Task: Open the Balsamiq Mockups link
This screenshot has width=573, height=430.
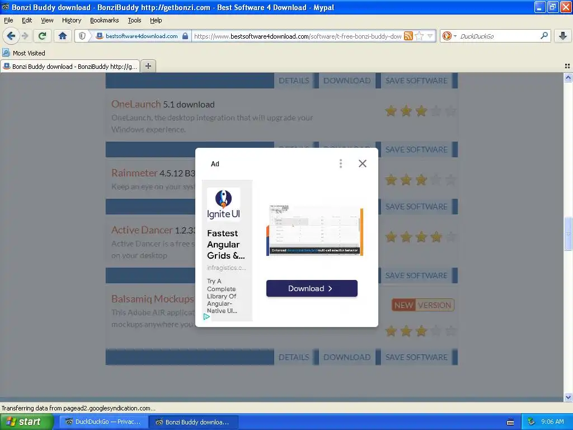Action: point(152,299)
